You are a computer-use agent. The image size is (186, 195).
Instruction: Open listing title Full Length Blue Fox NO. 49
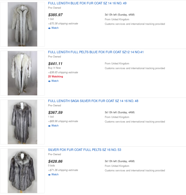click(87, 3)
